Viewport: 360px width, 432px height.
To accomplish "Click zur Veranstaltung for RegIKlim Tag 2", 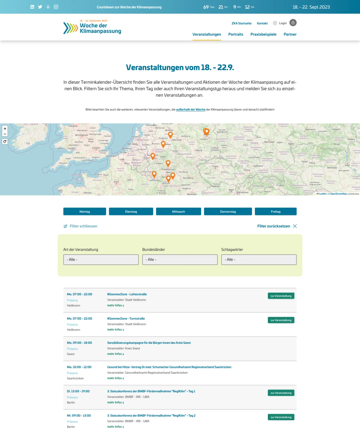I will click(281, 417).
